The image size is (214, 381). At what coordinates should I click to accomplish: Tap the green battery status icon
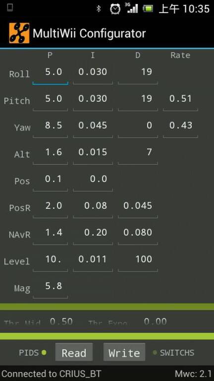(148, 9)
